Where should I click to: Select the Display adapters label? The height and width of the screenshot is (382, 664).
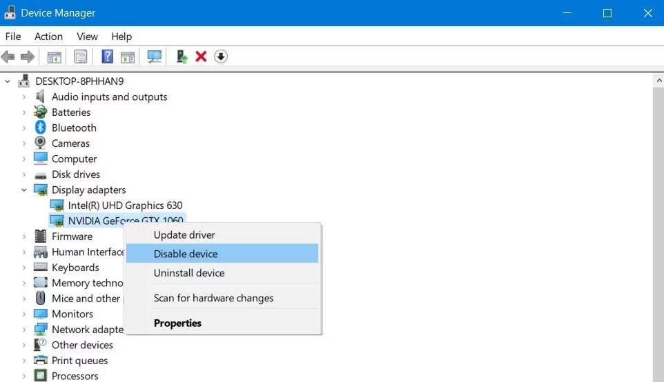click(89, 190)
